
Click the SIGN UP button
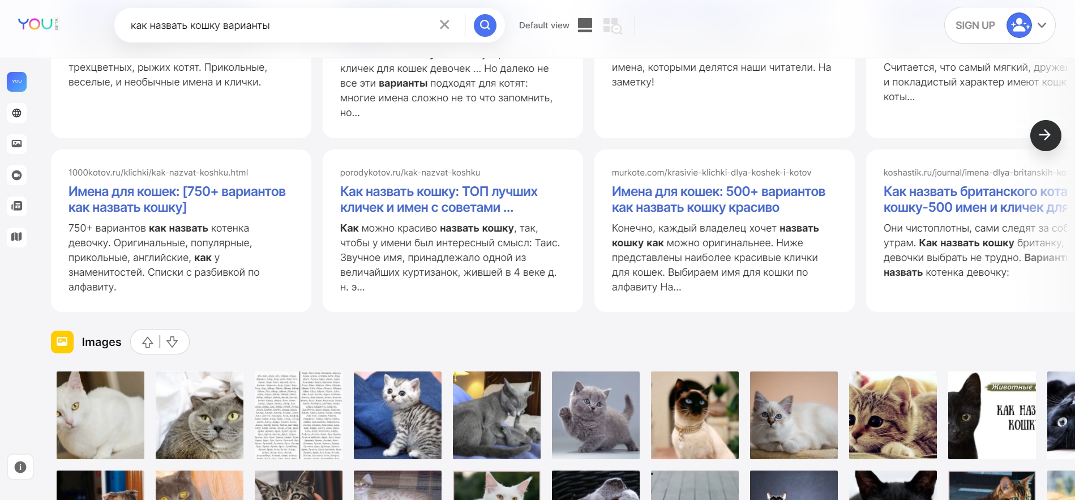pyautogui.click(x=975, y=25)
